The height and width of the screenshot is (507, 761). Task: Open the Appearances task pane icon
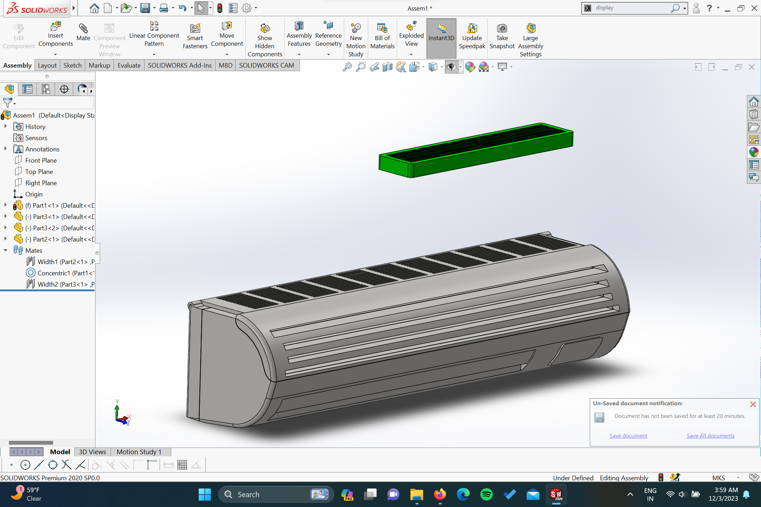[754, 152]
